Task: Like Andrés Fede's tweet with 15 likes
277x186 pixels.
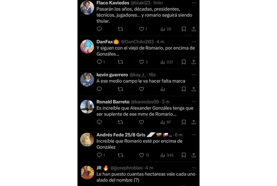Action: click(142, 155)
